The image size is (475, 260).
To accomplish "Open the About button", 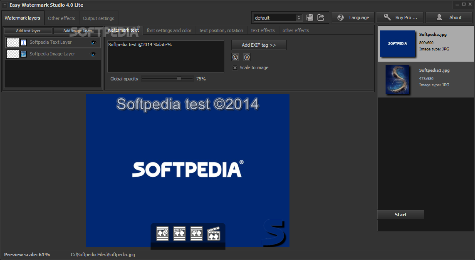I will [x=449, y=17].
